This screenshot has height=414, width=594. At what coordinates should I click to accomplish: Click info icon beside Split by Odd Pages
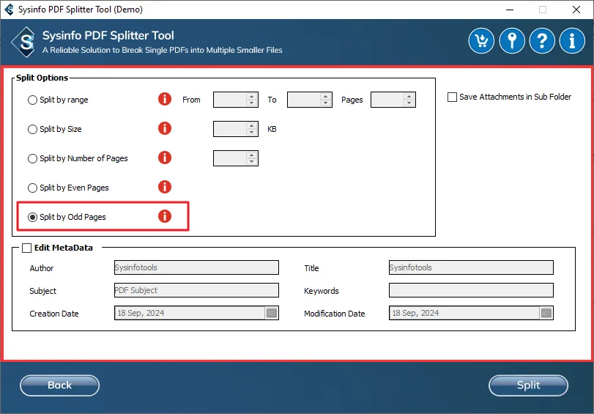point(165,216)
